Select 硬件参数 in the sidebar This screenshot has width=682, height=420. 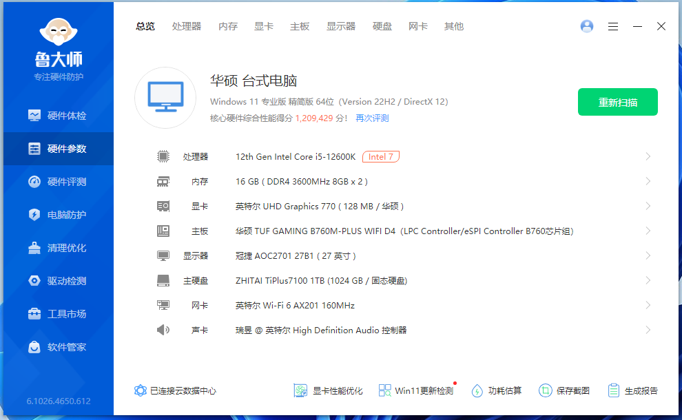click(x=59, y=149)
